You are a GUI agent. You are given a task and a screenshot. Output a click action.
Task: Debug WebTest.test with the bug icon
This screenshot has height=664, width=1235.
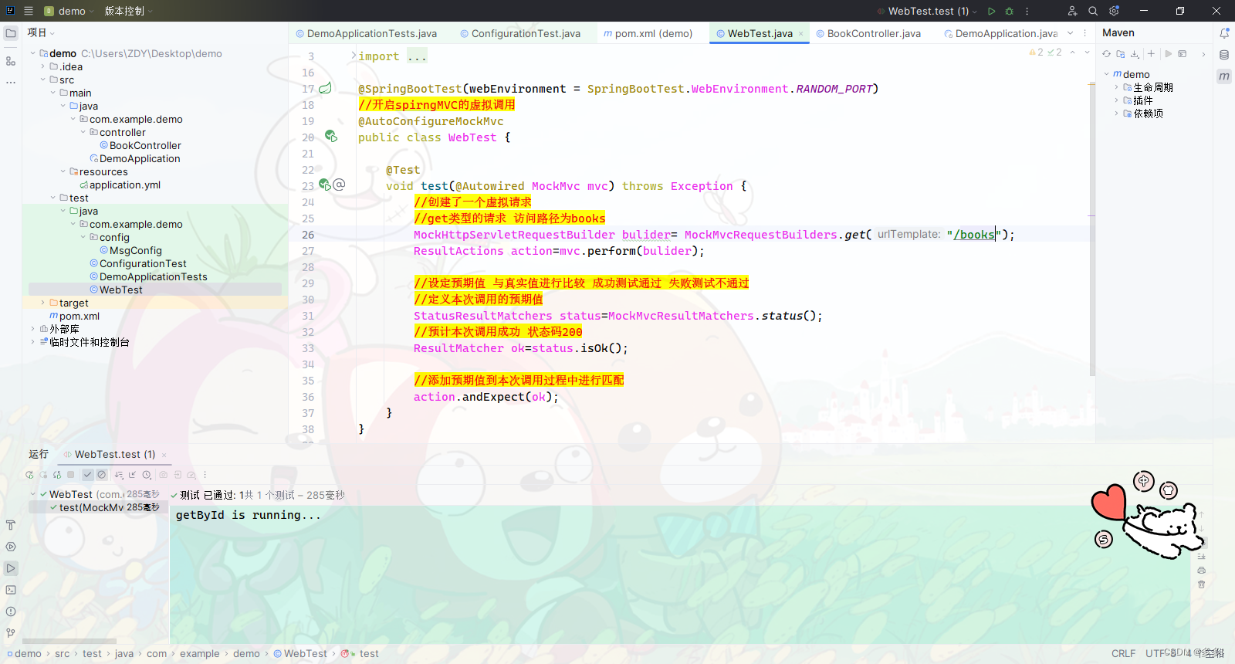[1009, 11]
